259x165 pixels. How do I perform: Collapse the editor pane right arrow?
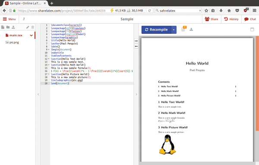pos(136,95)
